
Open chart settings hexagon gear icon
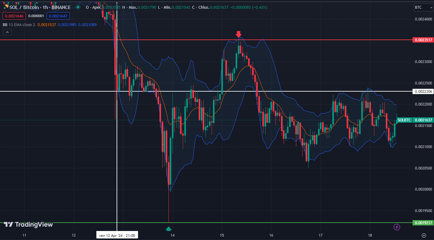[424, 235]
